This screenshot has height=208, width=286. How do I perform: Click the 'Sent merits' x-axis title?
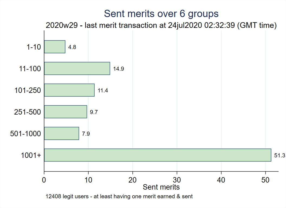click(x=161, y=187)
